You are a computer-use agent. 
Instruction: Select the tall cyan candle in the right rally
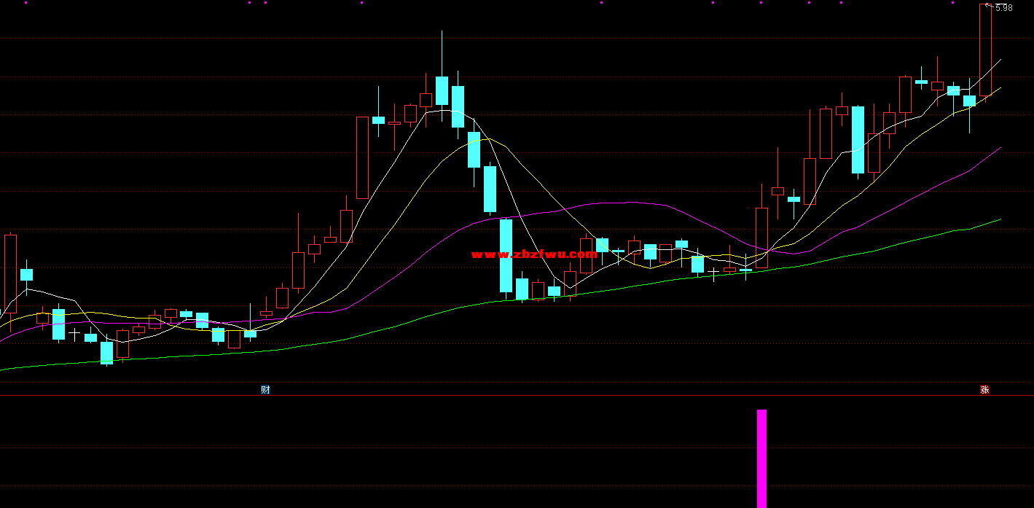pyautogui.click(x=858, y=139)
